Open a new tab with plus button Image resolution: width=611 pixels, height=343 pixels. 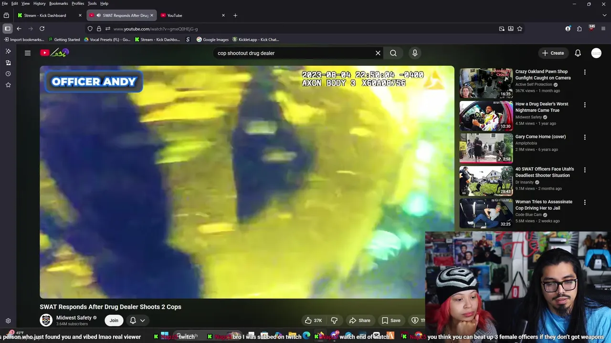click(x=235, y=15)
